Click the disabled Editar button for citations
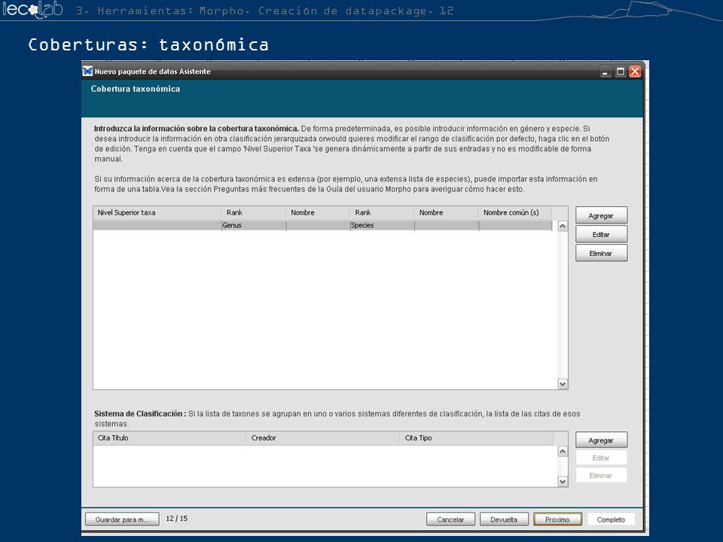The height and width of the screenshot is (542, 723). point(601,458)
